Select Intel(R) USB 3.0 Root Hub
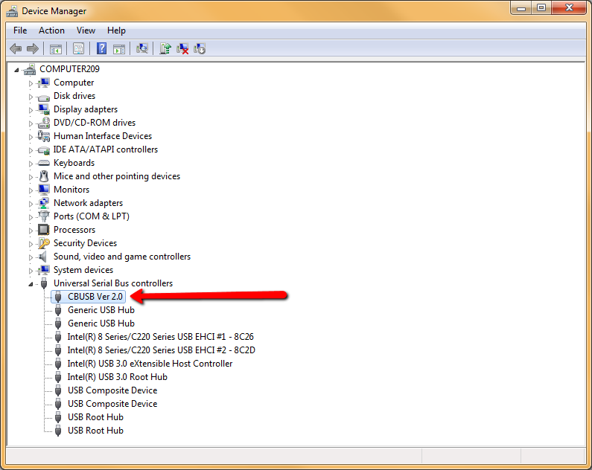 coord(117,377)
